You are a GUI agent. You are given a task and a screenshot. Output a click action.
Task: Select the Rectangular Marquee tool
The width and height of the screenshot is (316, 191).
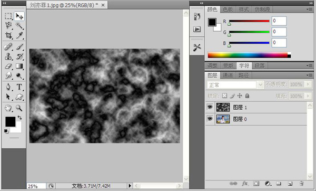pos(8,16)
